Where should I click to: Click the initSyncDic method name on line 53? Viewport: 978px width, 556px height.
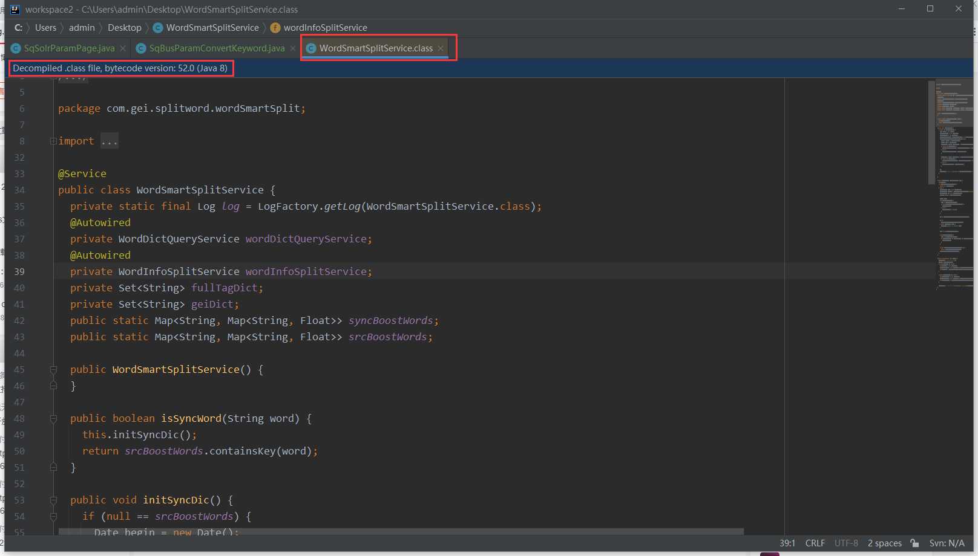(176, 500)
